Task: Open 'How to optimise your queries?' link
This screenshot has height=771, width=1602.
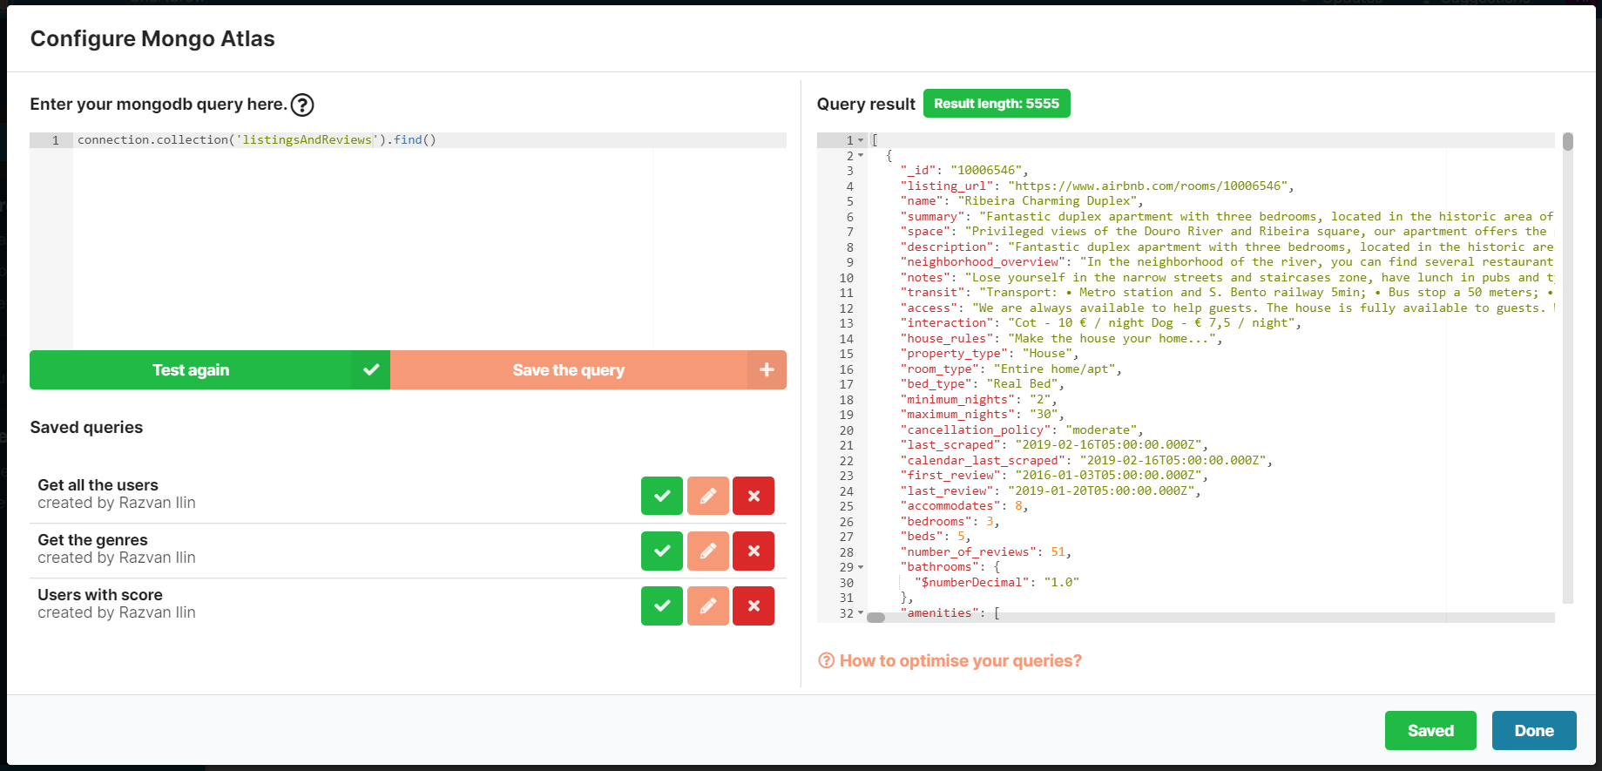Action: (960, 660)
